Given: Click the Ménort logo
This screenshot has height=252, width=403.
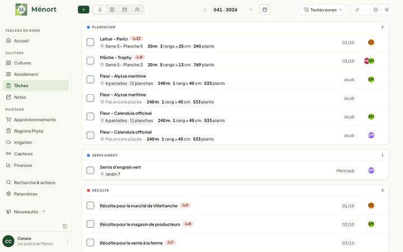Looking at the screenshot, I should click(x=36, y=10).
